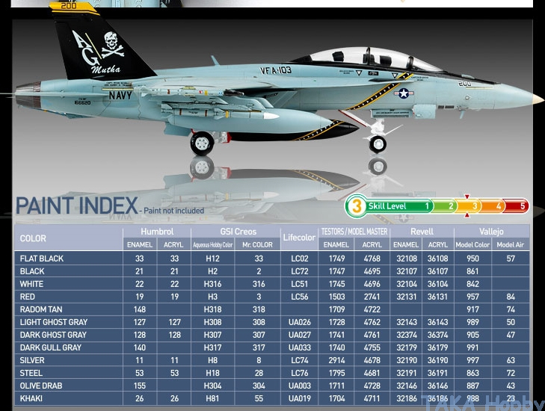Select the Vallejo column header
This screenshot has height=411, width=545.
(491, 232)
